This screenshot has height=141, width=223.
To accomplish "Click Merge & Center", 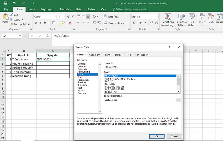I will 115,23.
